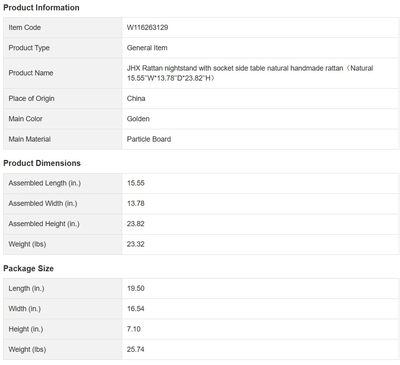Image resolution: width=400 pixels, height=365 pixels.
Task: Click the General Item product type value
Action: [147, 48]
